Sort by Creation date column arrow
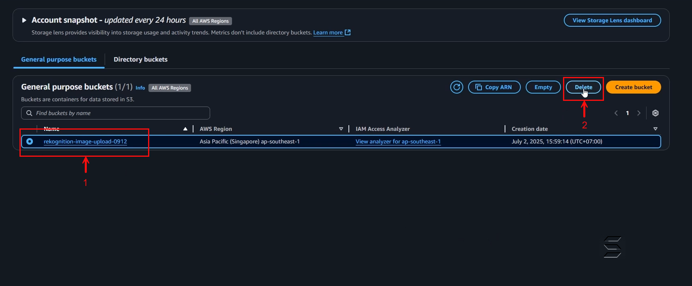 [x=655, y=129]
